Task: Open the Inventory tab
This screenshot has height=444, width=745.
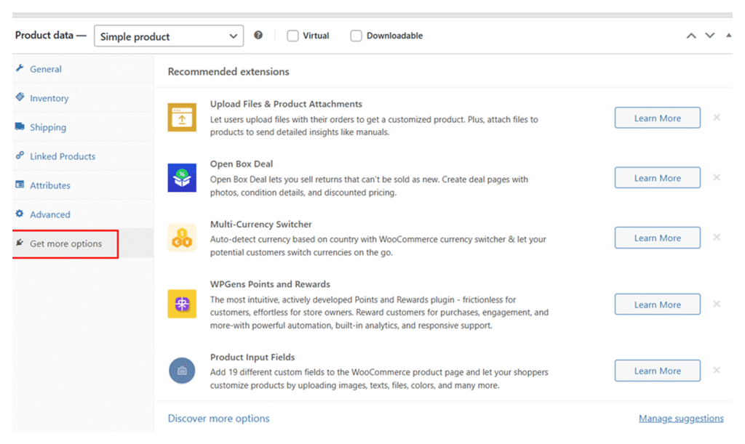Action: 49,98
